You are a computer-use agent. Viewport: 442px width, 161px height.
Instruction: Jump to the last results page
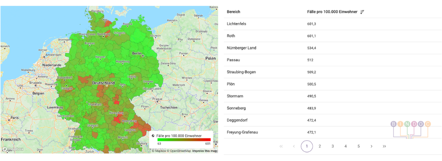pyautogui.click(x=385, y=146)
